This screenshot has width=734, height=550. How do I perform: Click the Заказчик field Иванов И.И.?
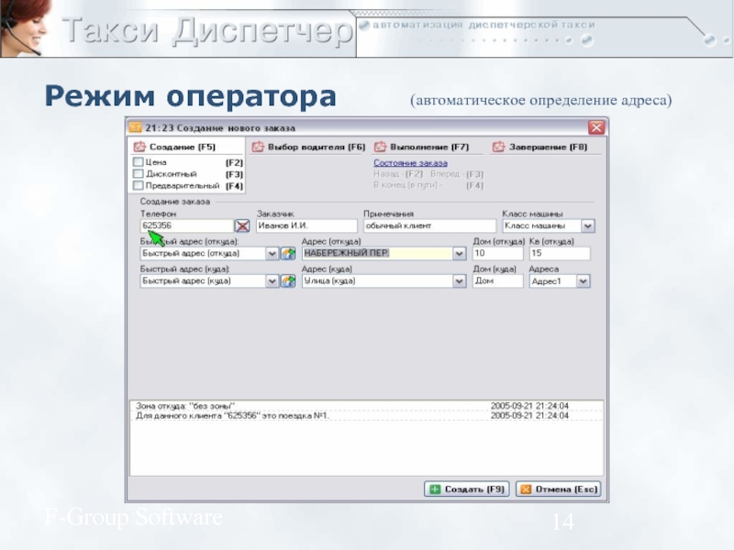[306, 225]
